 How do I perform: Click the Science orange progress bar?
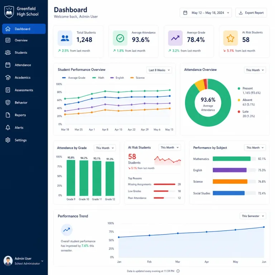(x=230, y=182)
